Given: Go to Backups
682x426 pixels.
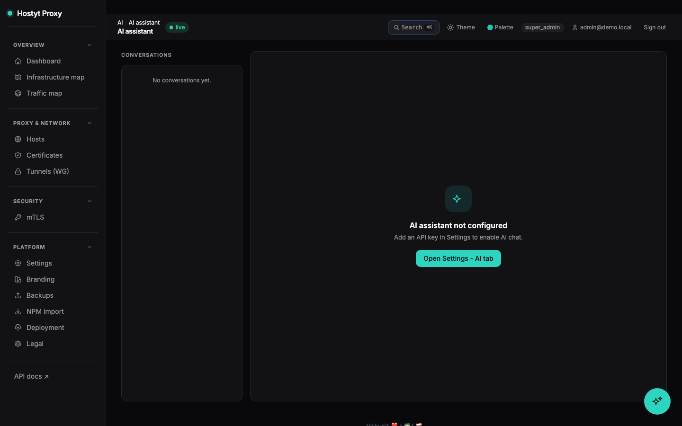Looking at the screenshot, I should [53, 295].
